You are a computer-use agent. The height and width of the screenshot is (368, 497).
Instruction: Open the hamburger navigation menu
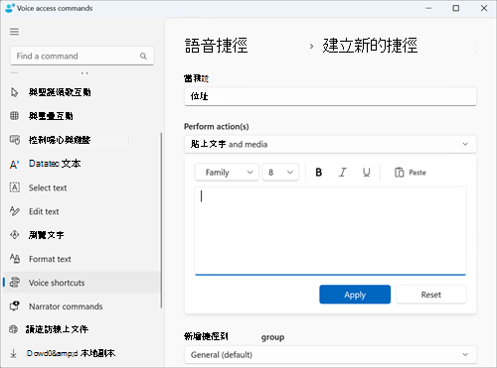coord(14,32)
